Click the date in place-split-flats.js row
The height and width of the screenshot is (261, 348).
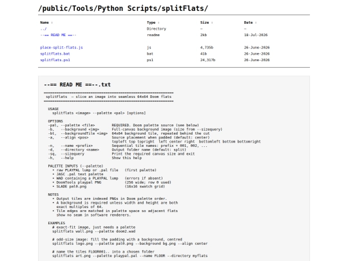click(256, 48)
